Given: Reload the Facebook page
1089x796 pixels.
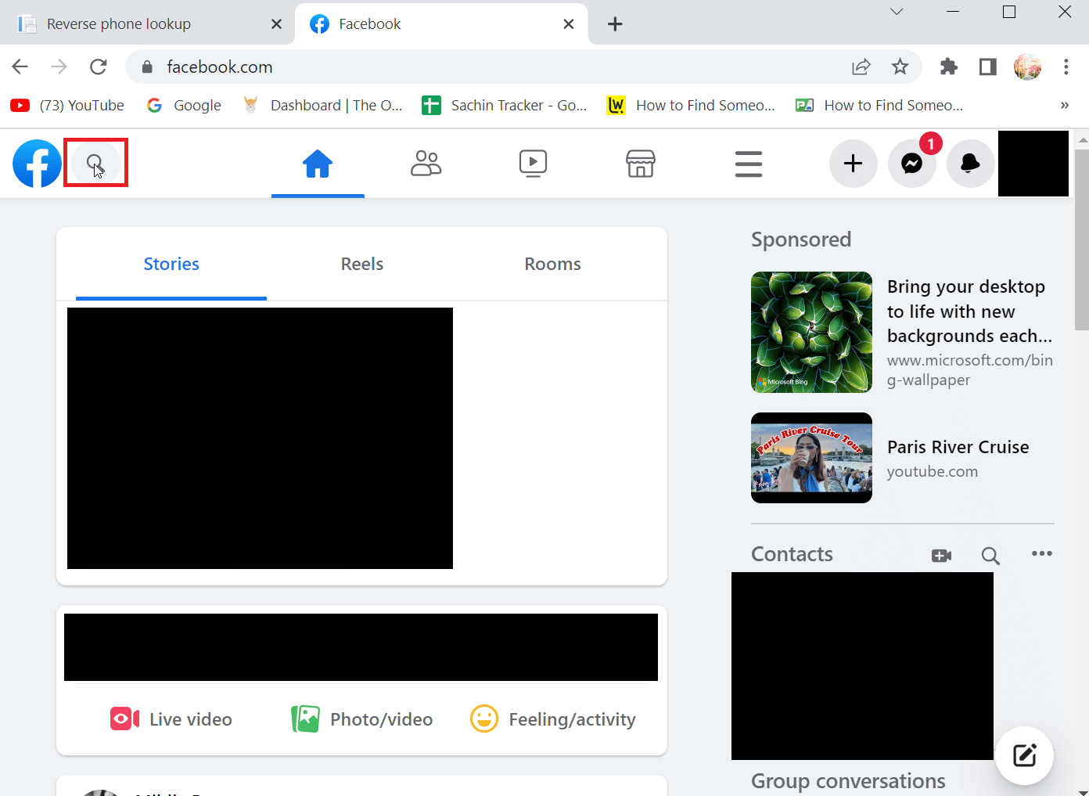Looking at the screenshot, I should coord(98,67).
